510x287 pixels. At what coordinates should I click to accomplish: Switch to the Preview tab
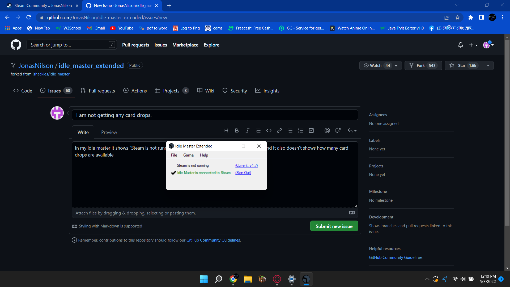109,132
